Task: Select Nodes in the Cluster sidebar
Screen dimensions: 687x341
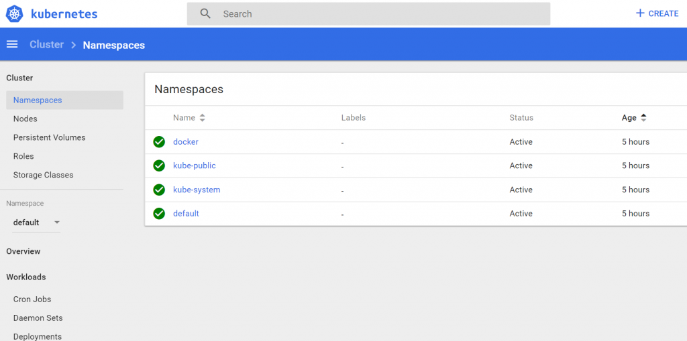Action: coord(25,119)
